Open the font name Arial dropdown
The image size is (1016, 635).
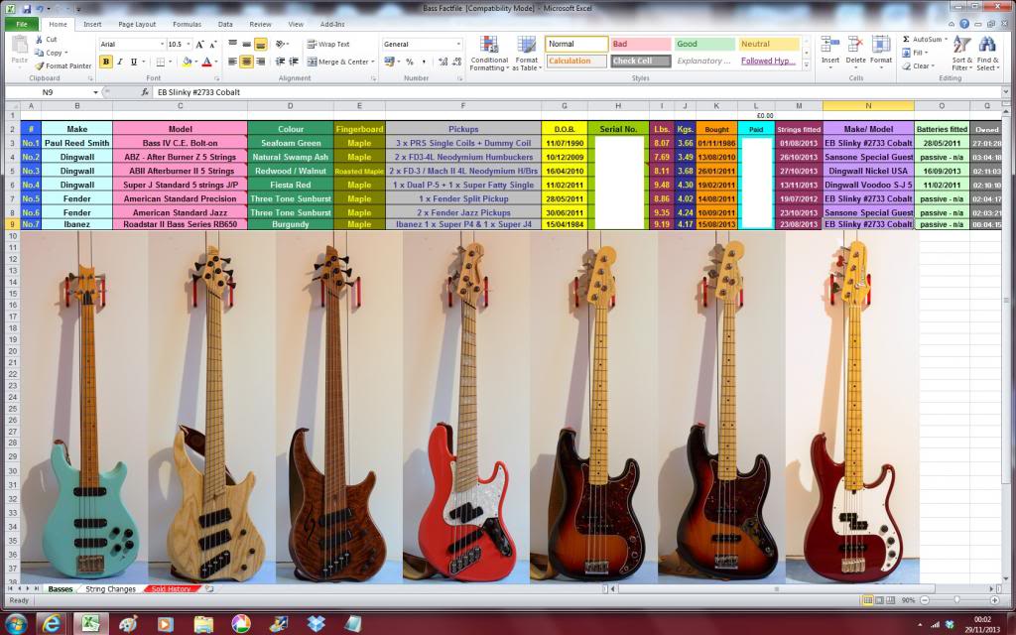coord(162,44)
